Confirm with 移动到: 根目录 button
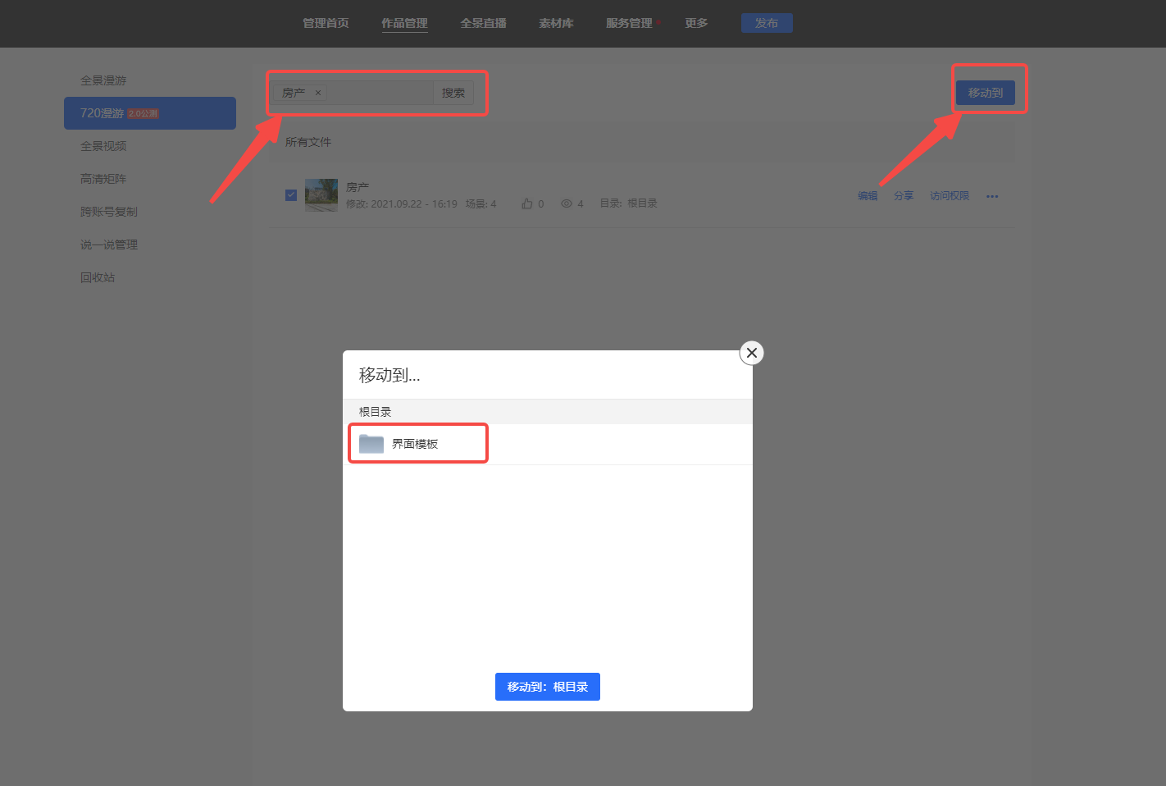The image size is (1166, 786). [548, 687]
